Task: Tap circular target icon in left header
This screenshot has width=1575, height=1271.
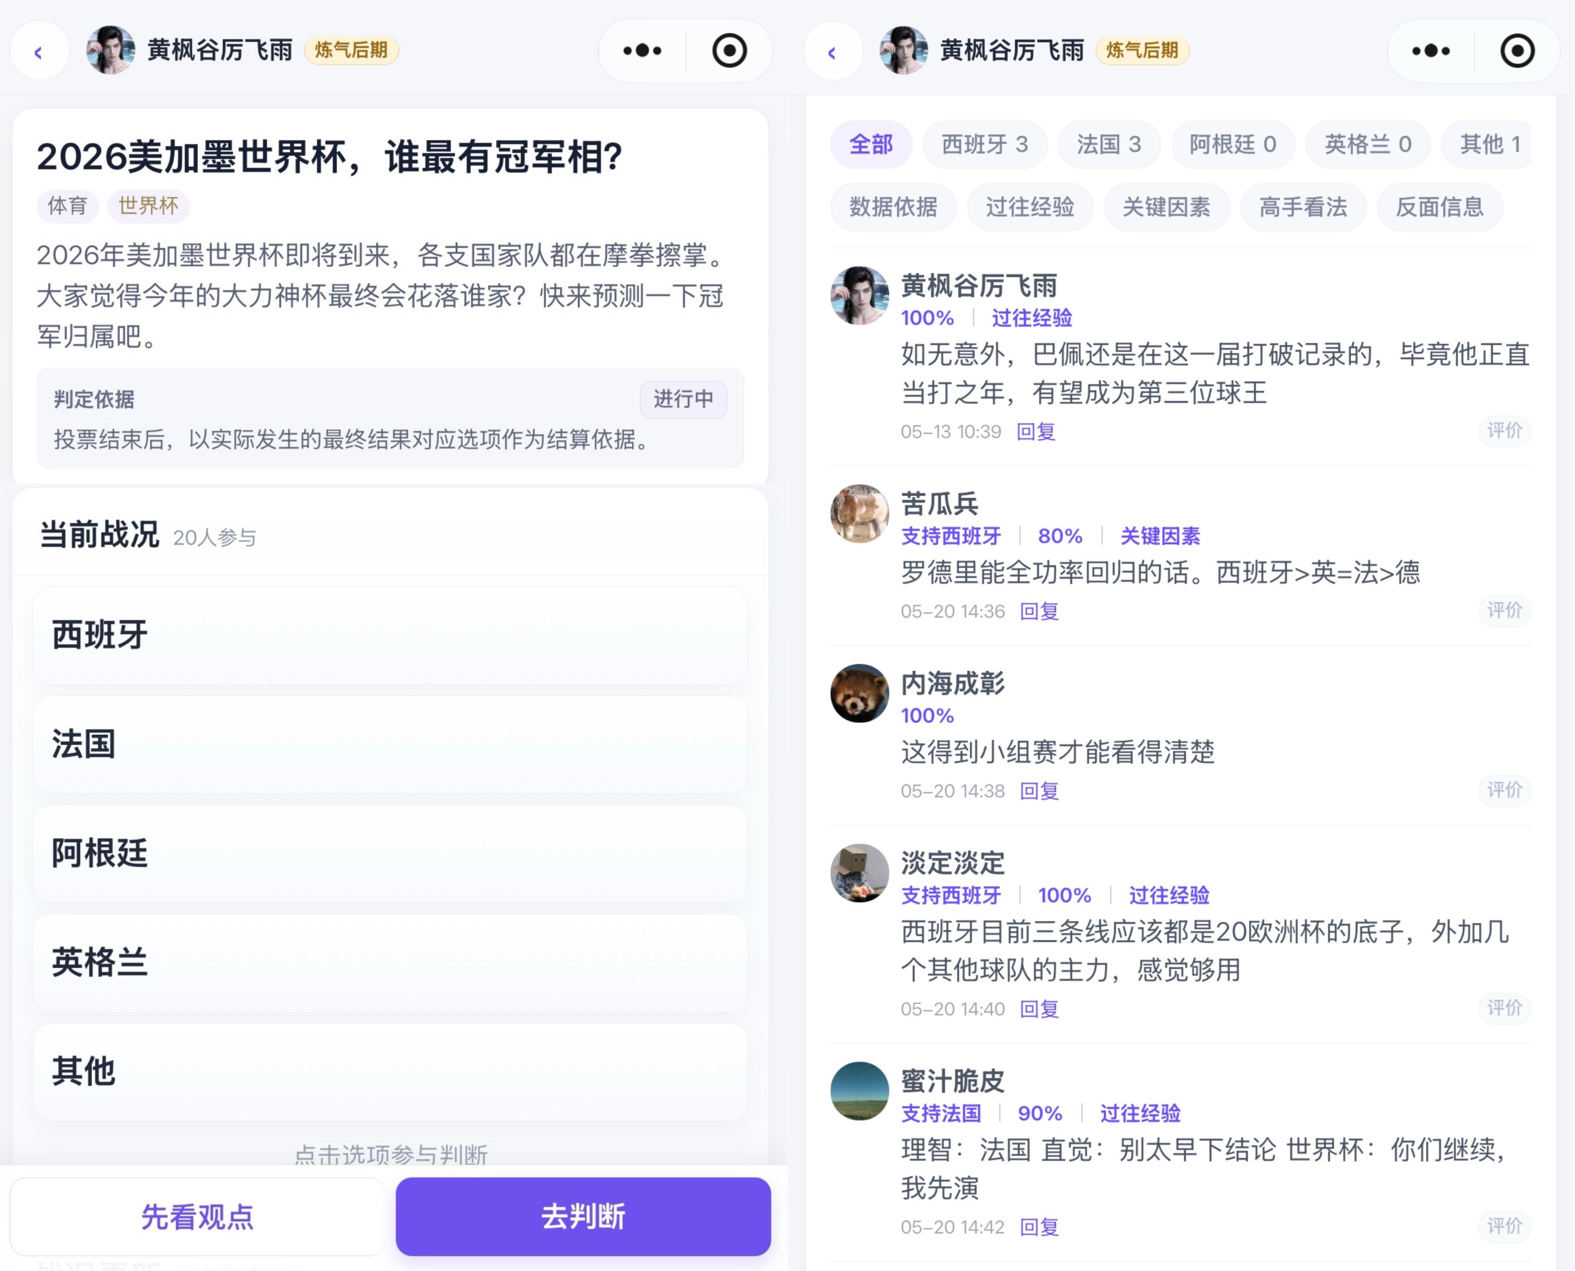Action: pyautogui.click(x=729, y=51)
